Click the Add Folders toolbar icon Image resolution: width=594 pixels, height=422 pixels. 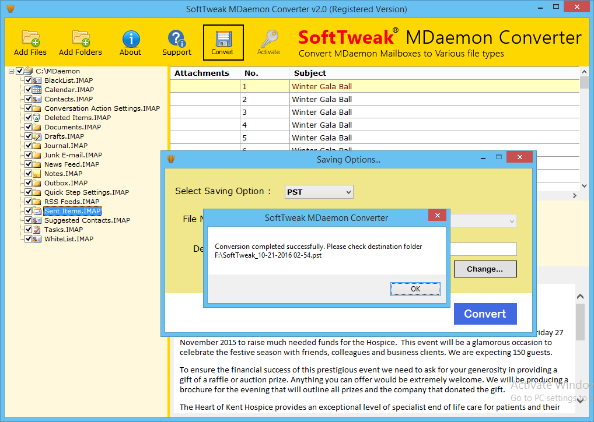(81, 38)
